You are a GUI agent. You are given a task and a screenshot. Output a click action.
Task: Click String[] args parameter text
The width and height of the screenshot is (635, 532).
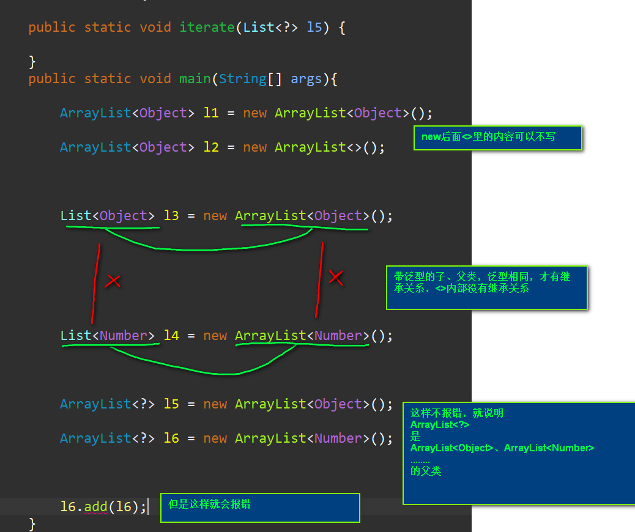[x=270, y=78]
